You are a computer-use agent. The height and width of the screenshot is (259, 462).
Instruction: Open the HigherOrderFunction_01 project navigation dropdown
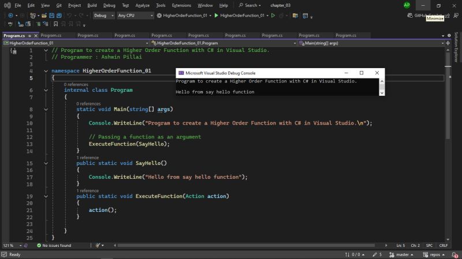point(76,43)
